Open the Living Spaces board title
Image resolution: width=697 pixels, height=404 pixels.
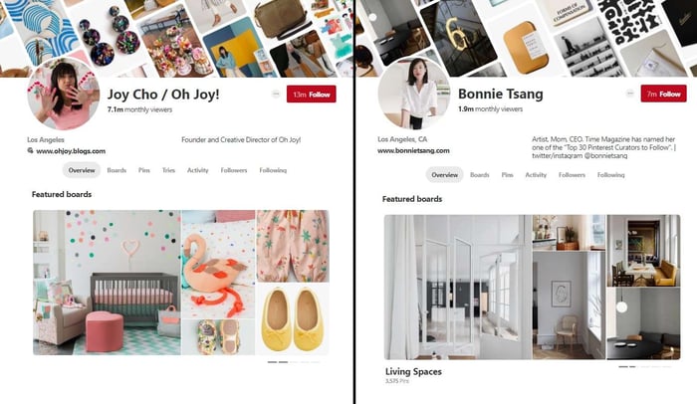413,371
